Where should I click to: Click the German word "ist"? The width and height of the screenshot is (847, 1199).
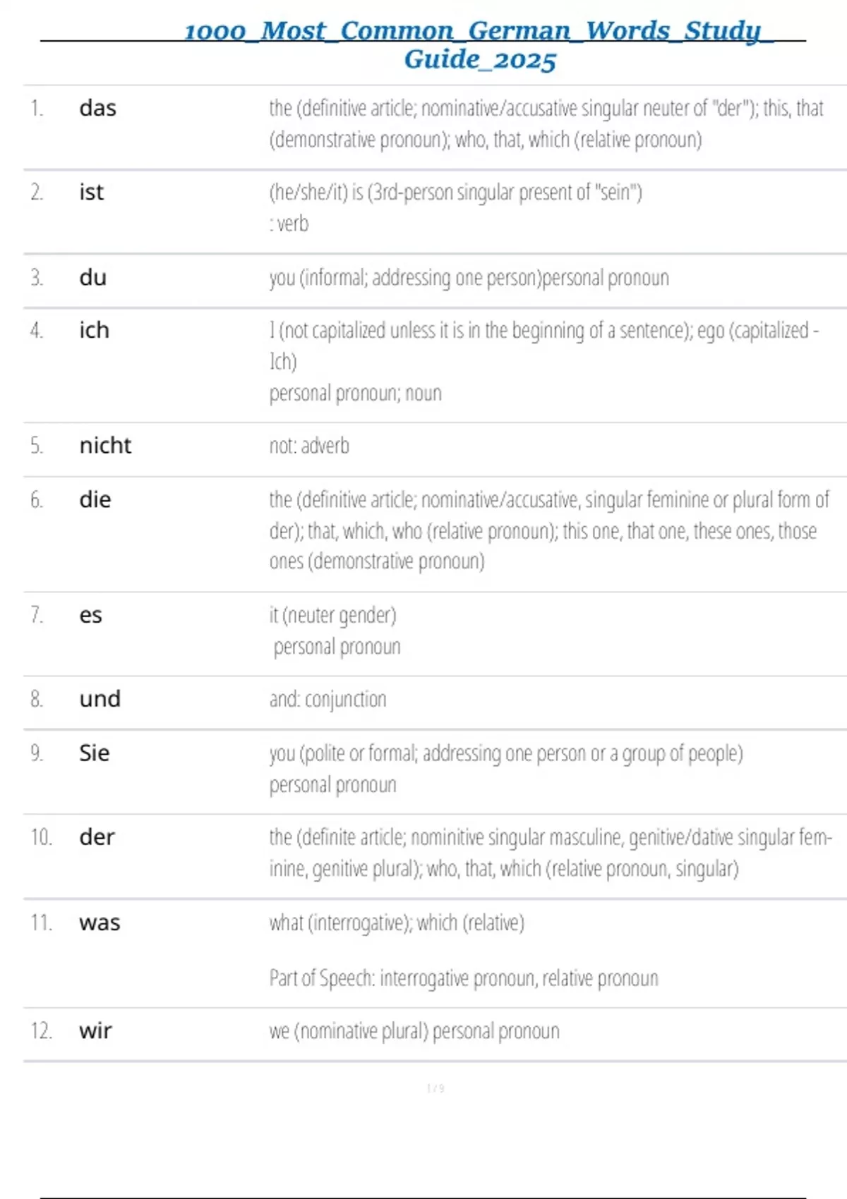pyautogui.click(x=91, y=192)
